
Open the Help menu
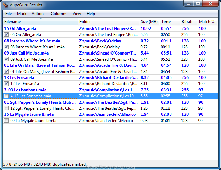(91, 14)
